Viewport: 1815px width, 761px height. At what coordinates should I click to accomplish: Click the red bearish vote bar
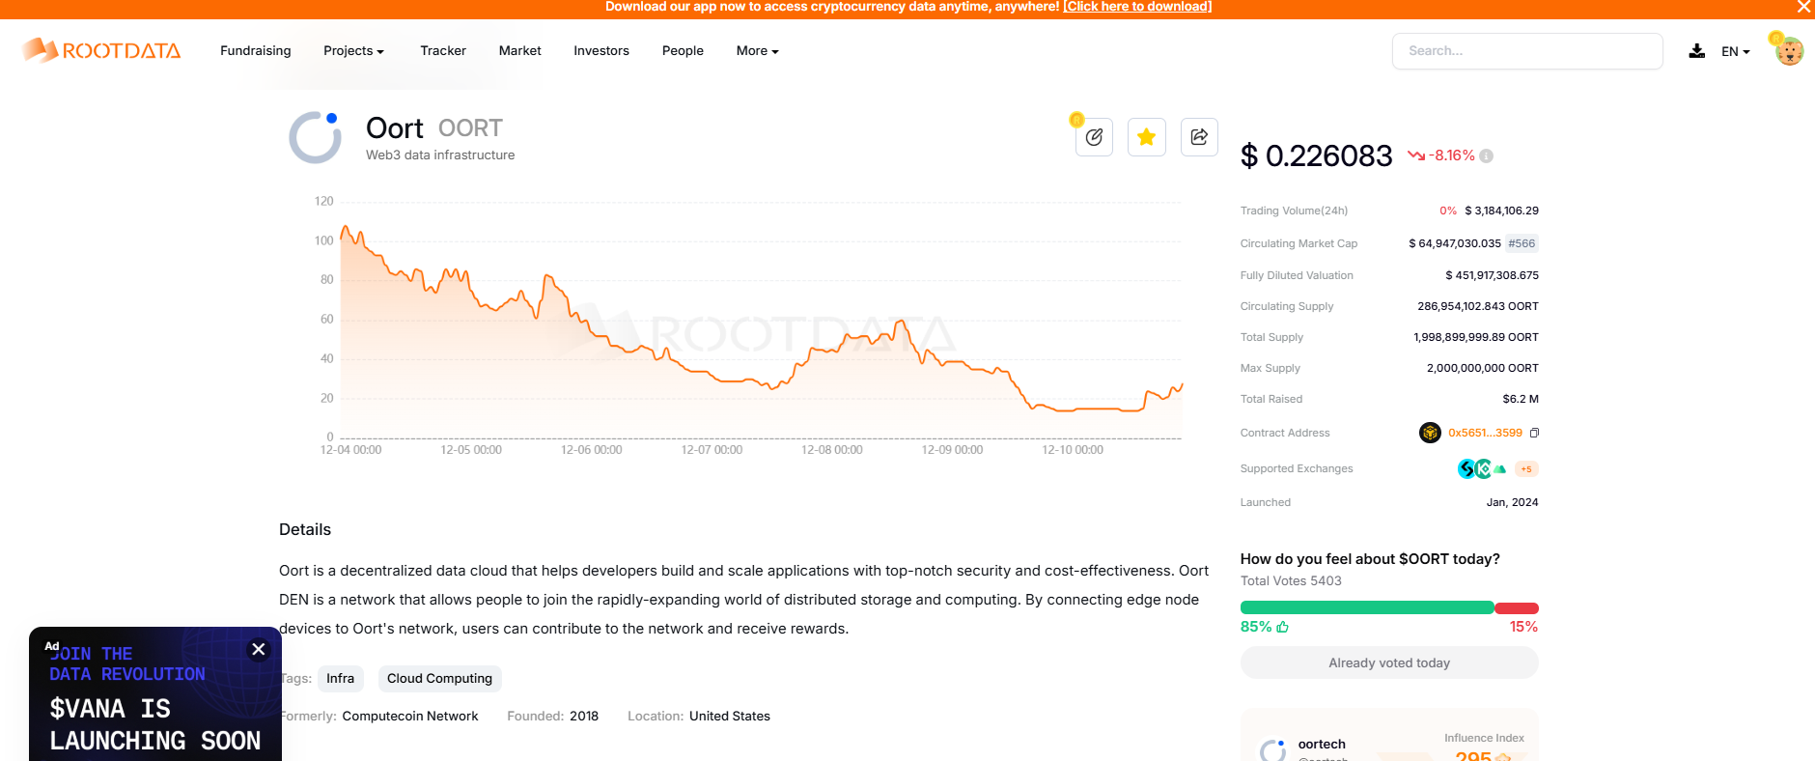1517,607
